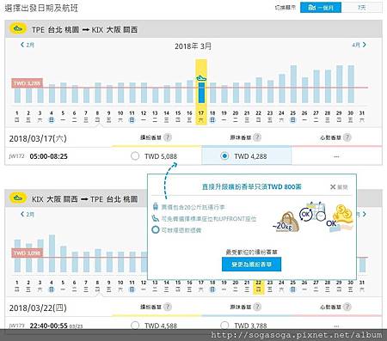The width and height of the screenshot is (387, 341).
Task: Go to previous month in return calendar
Action: point(28,214)
